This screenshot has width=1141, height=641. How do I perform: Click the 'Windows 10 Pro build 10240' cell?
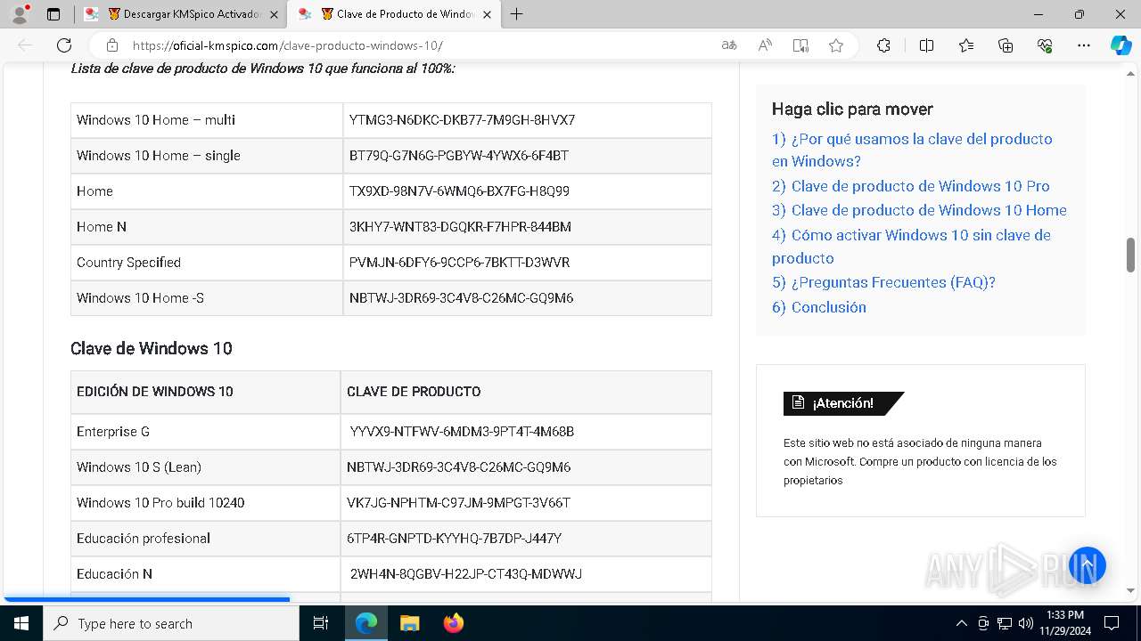tap(205, 503)
